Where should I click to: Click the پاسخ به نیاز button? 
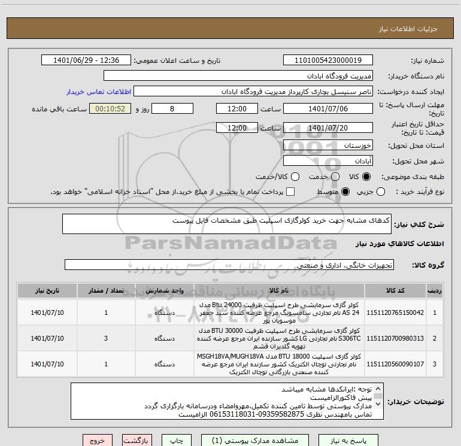coord(348,441)
